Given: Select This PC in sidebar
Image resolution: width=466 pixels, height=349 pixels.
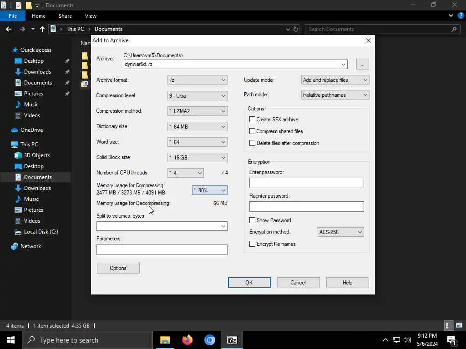Looking at the screenshot, I should pos(29,145).
